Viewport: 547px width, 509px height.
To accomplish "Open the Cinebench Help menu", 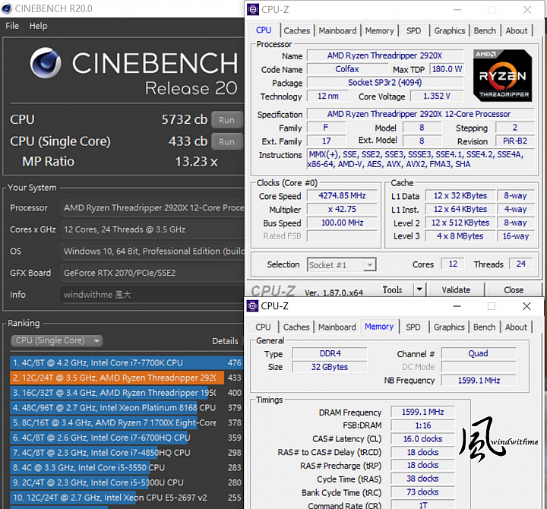I will pos(39,26).
